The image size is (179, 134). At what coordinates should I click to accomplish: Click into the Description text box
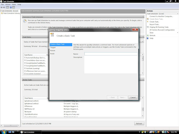pos(111,64)
